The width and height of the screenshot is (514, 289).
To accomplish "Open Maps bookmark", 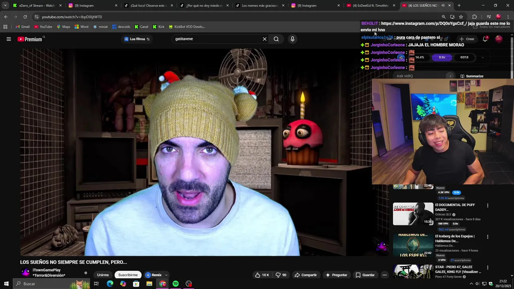I will (63, 27).
